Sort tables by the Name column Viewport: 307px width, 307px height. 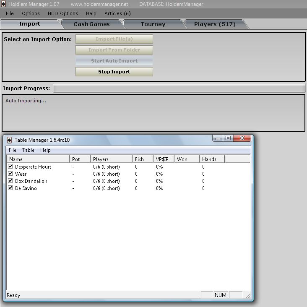[38, 159]
